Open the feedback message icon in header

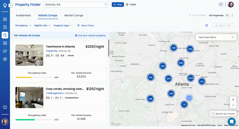click(221, 4)
